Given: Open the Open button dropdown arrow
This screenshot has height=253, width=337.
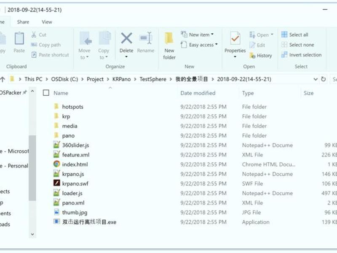Looking at the screenshot, I should [x=272, y=35].
